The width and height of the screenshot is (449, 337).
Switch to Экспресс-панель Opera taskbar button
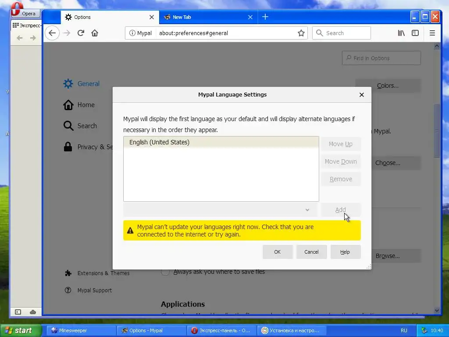tap(221, 330)
